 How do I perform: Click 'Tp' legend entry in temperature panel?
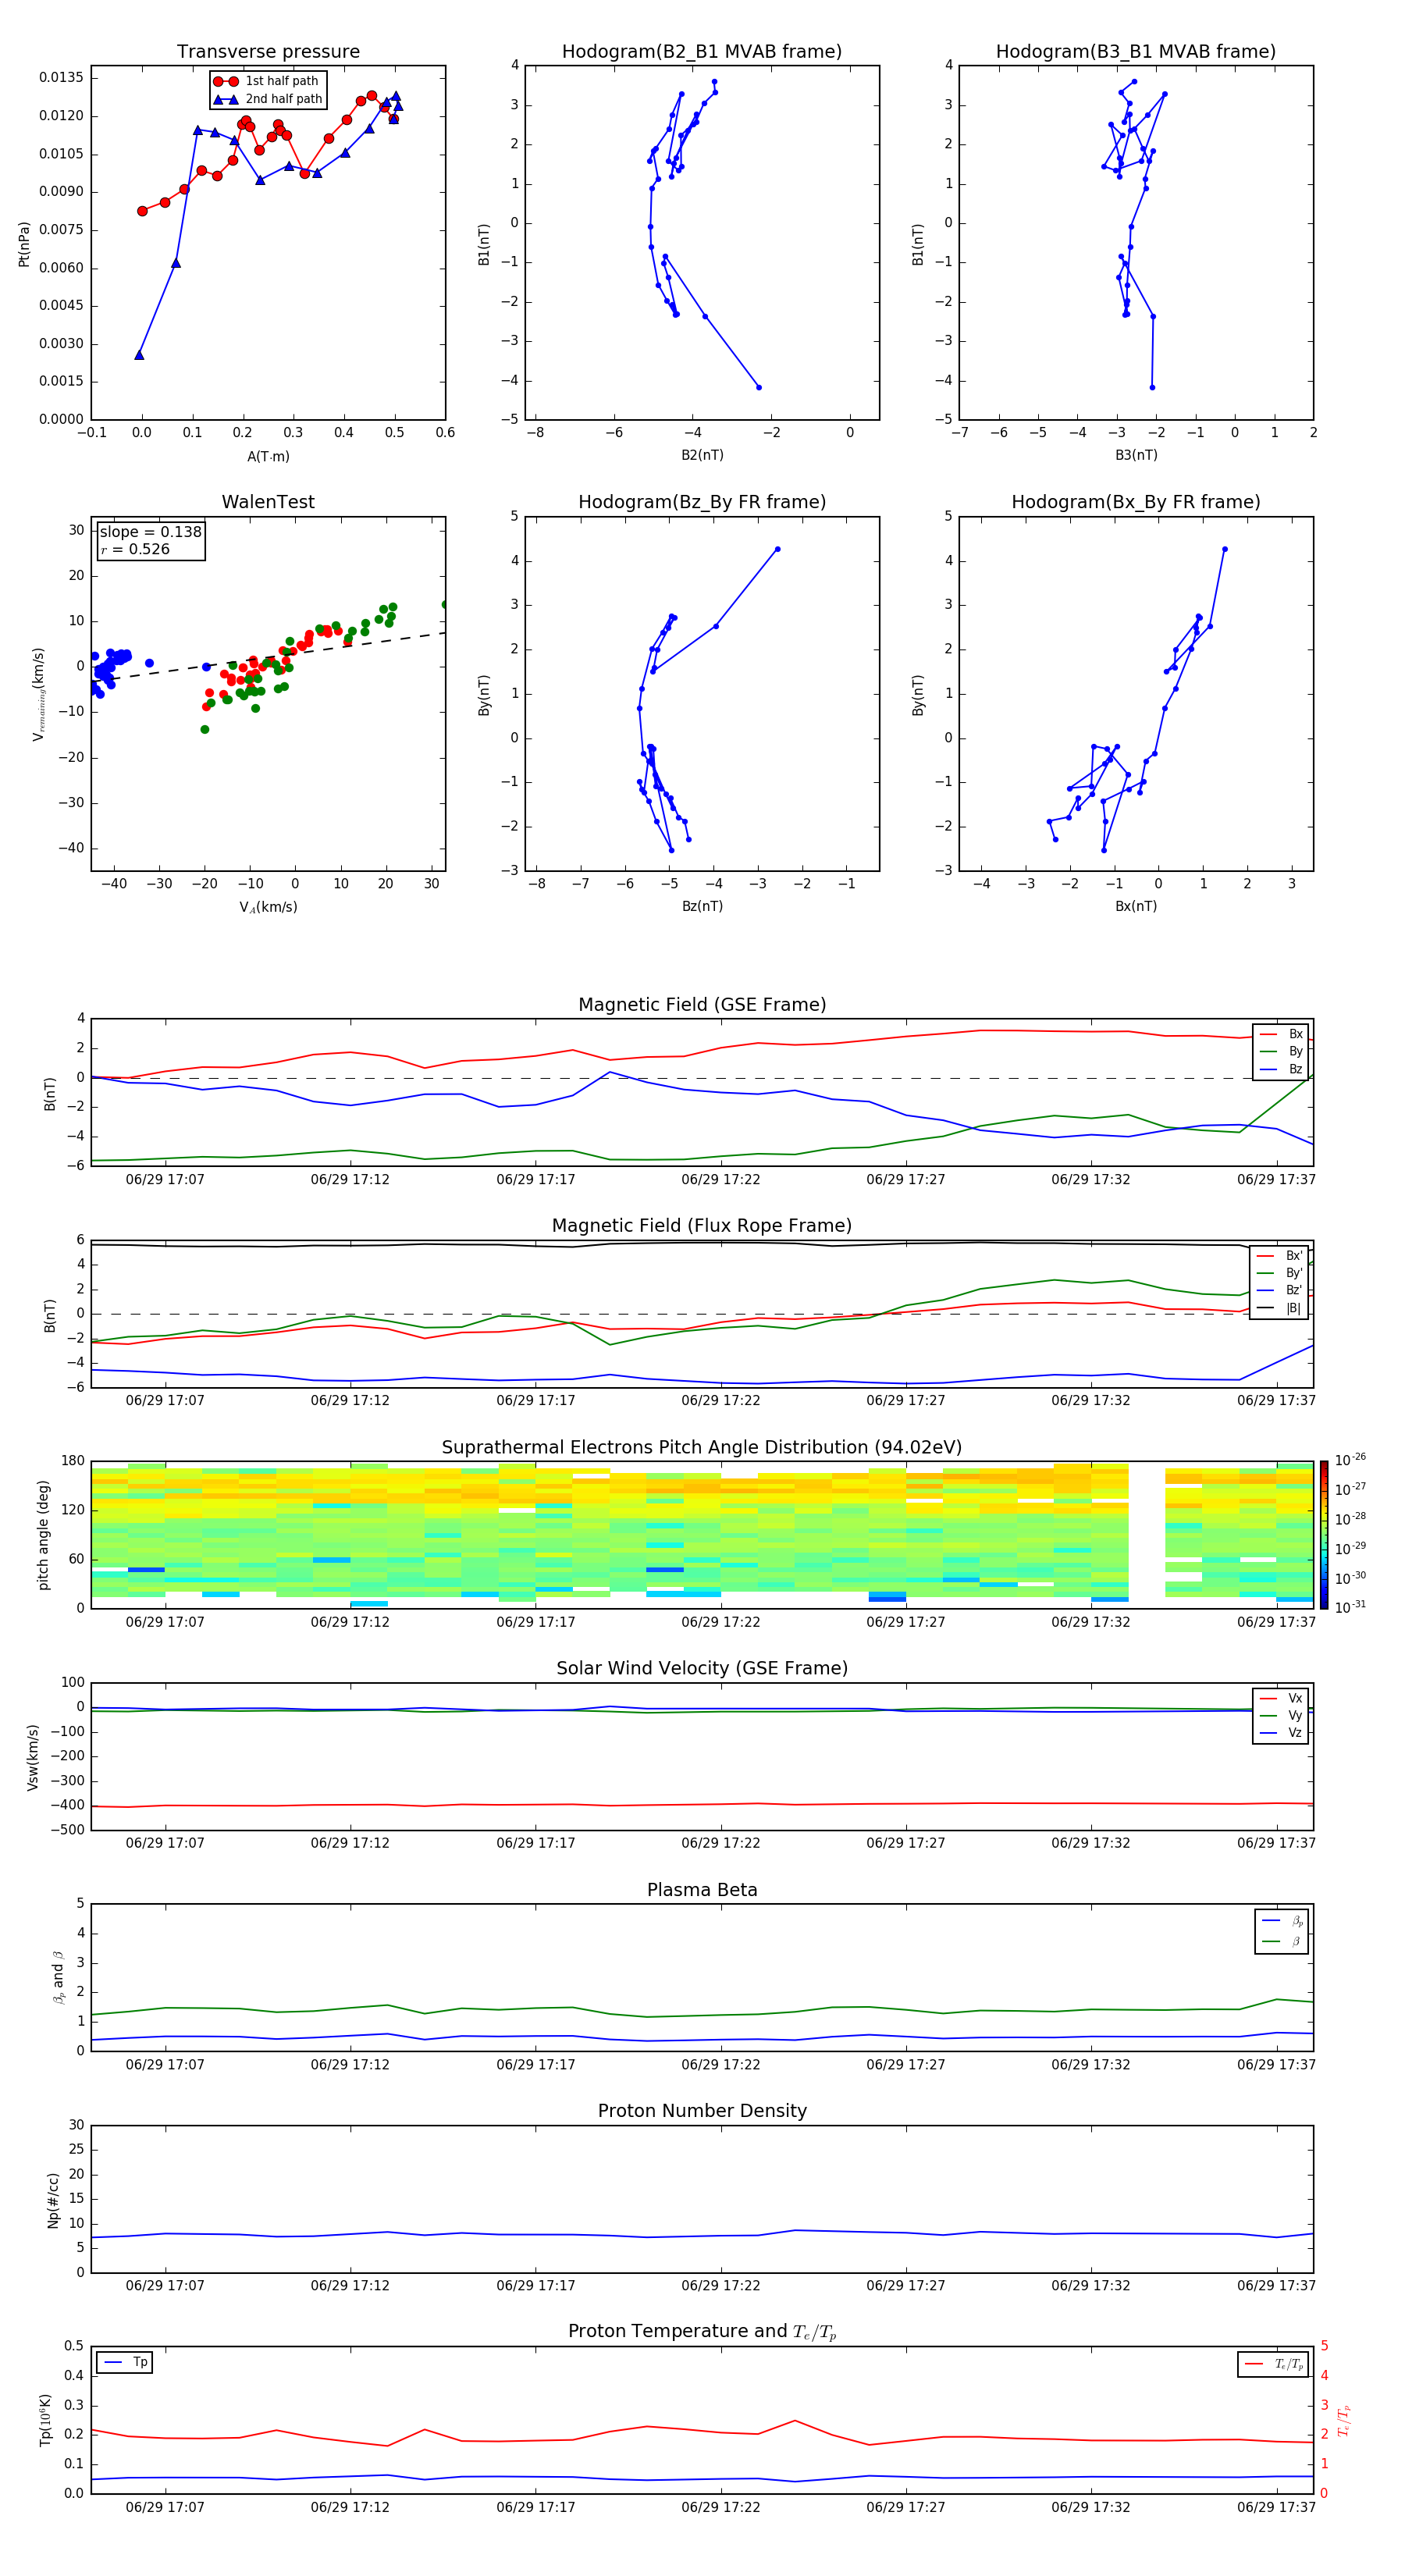pos(126,2362)
